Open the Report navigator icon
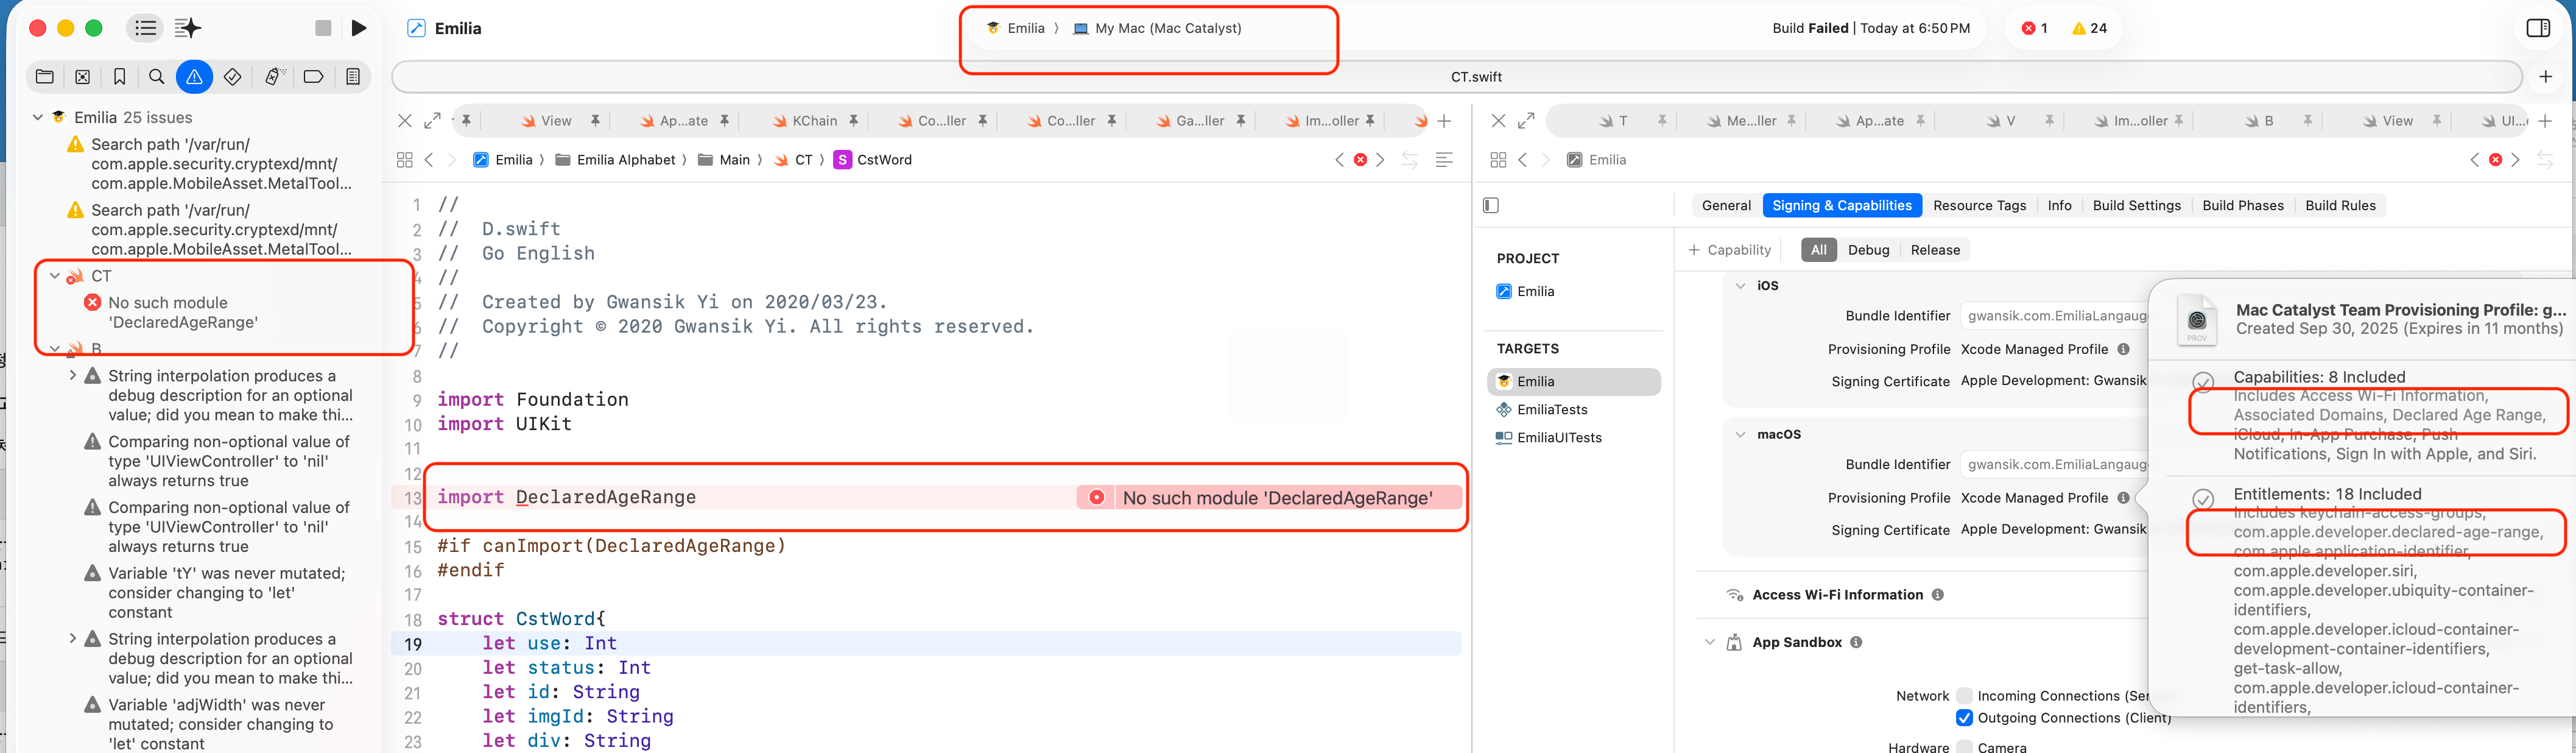Image resolution: width=2576 pixels, height=753 pixels. [x=353, y=77]
